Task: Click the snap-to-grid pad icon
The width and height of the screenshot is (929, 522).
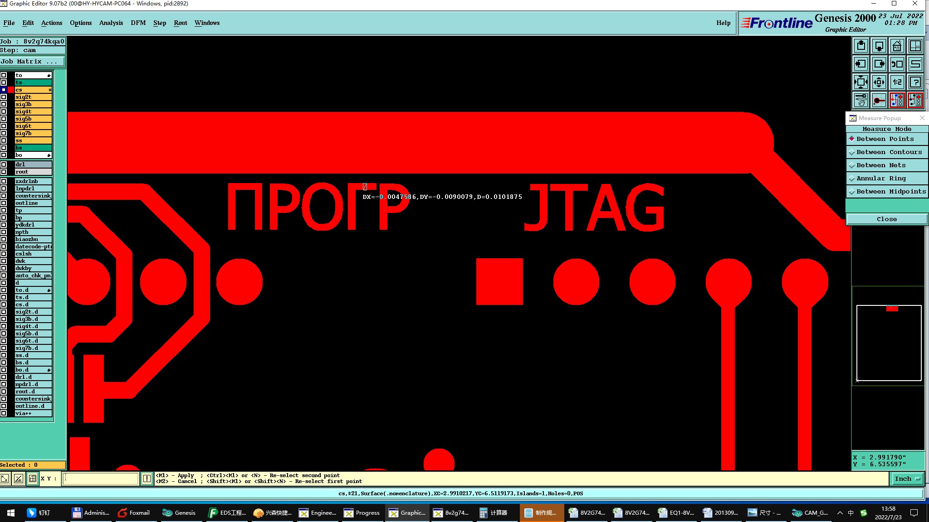Action: point(879,100)
